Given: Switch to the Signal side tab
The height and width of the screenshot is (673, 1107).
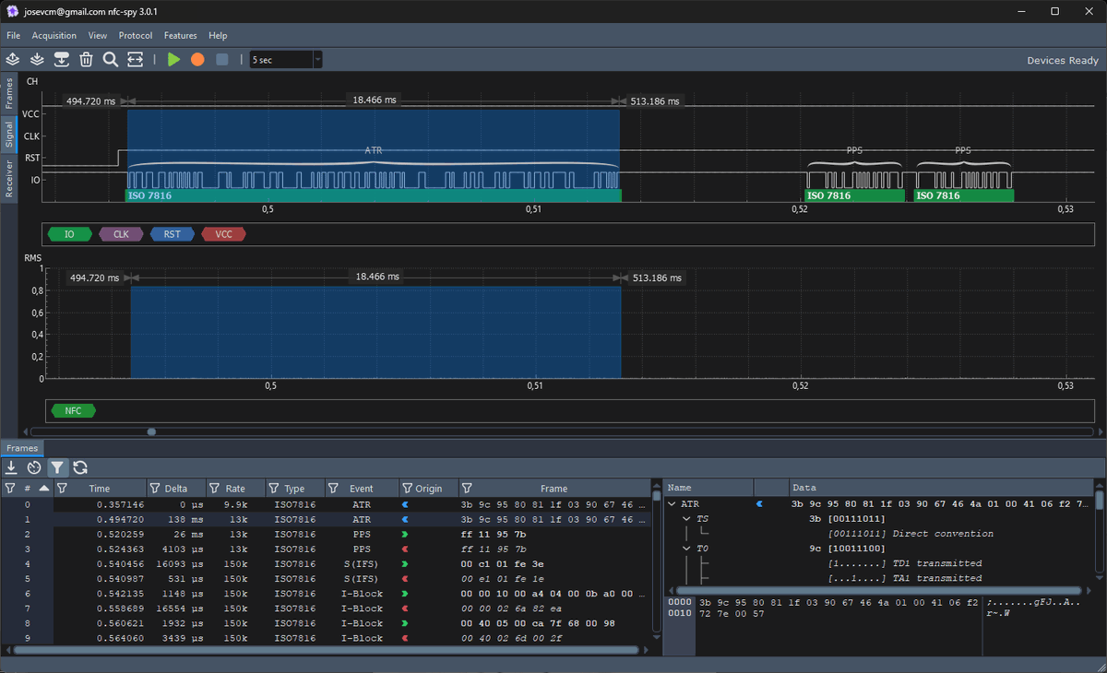Looking at the screenshot, I should pos(9,134).
